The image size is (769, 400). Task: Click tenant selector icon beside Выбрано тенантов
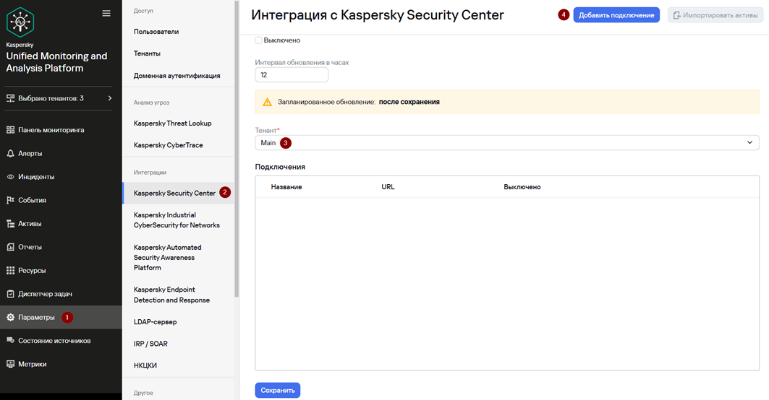10,98
